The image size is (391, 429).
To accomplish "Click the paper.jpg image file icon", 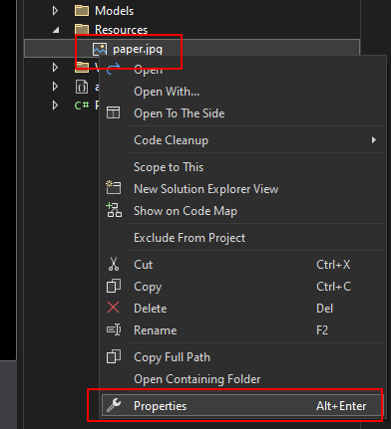I will tap(100, 49).
